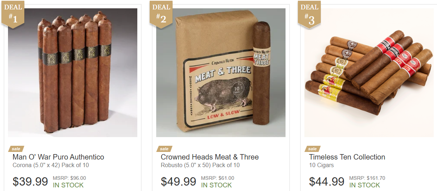Click the sale tag above Timeless Ten
This screenshot has height=191, width=437.
tap(312, 149)
